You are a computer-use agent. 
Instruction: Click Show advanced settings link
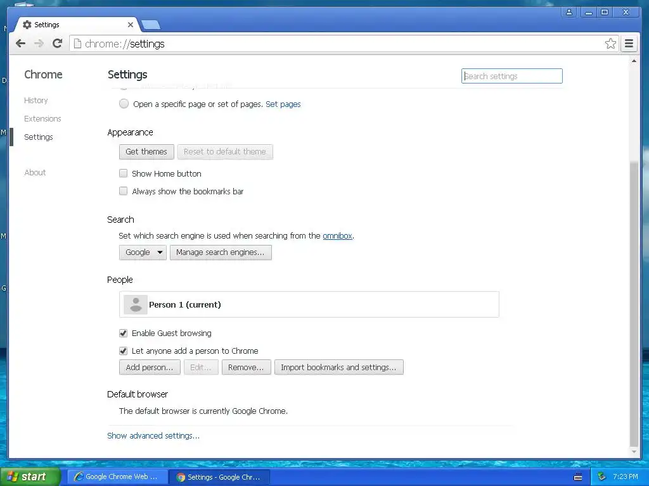click(x=153, y=435)
